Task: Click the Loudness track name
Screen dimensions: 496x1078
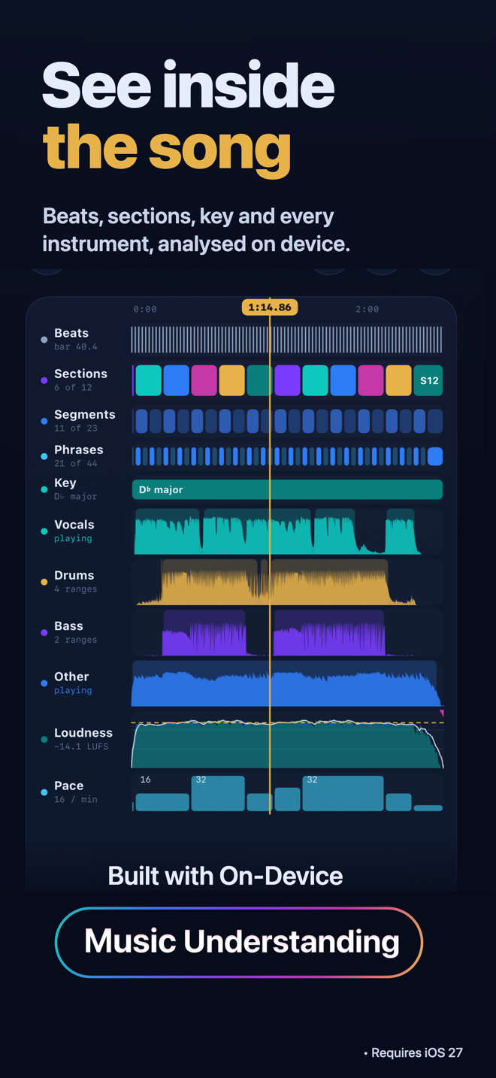Action: pyautogui.click(x=83, y=733)
